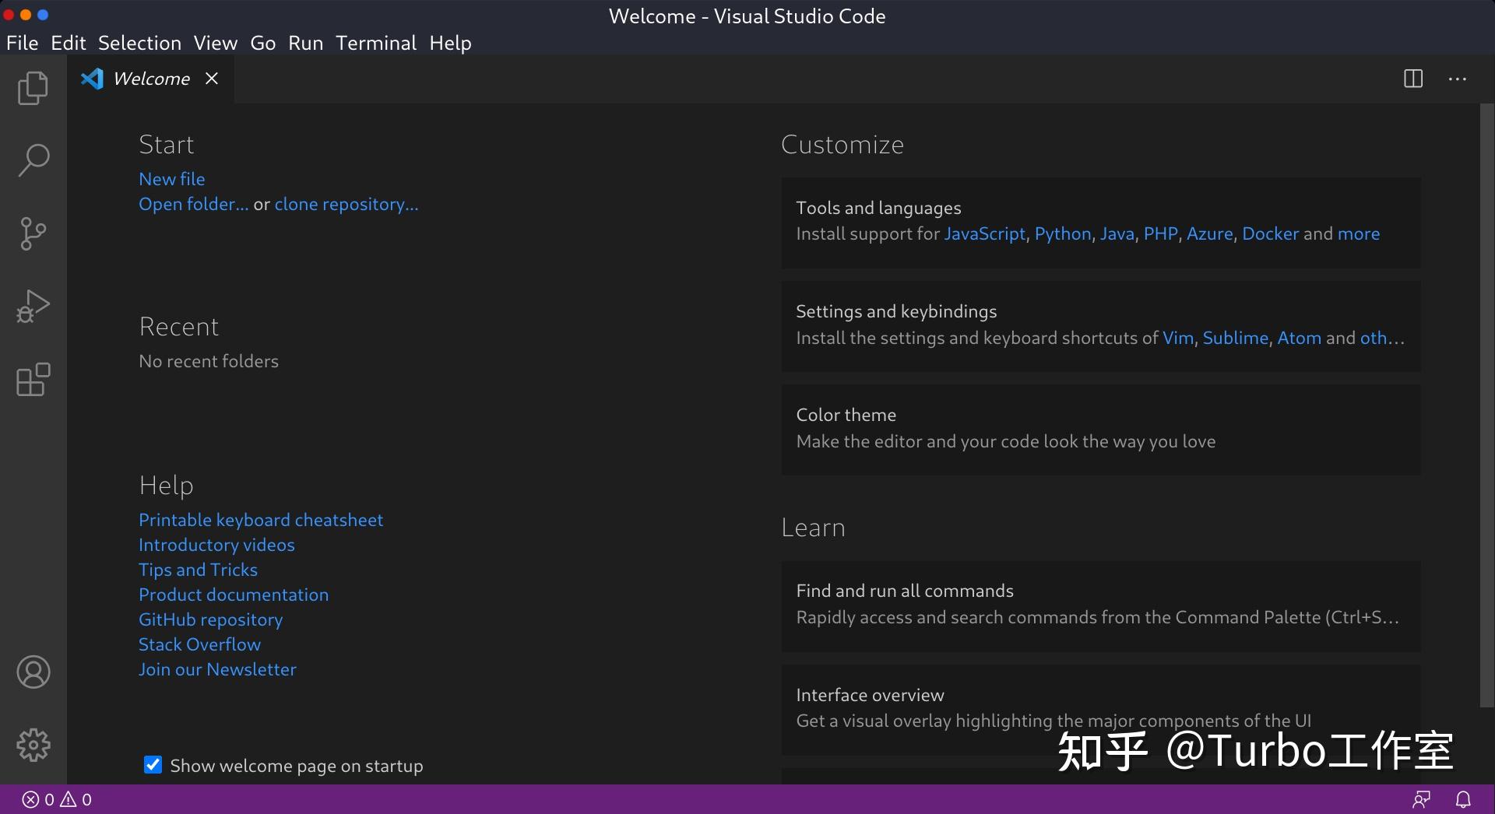This screenshot has width=1495, height=814.
Task: Click the Split Editor icon
Action: 1412,79
